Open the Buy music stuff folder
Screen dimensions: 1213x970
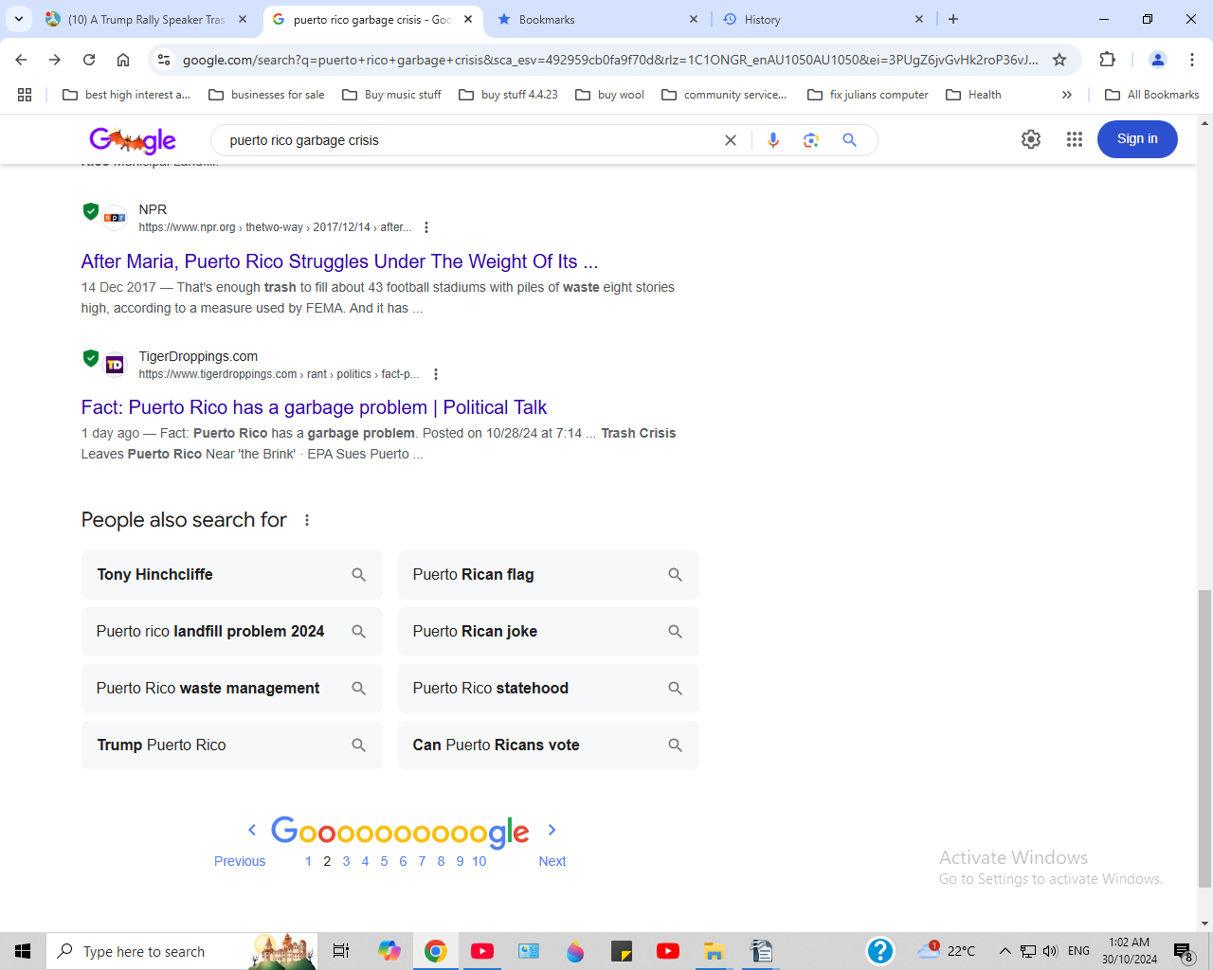tap(392, 95)
